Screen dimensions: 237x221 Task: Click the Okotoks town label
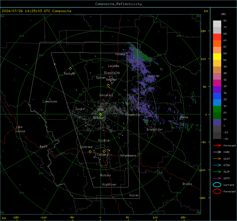click(x=105, y=175)
